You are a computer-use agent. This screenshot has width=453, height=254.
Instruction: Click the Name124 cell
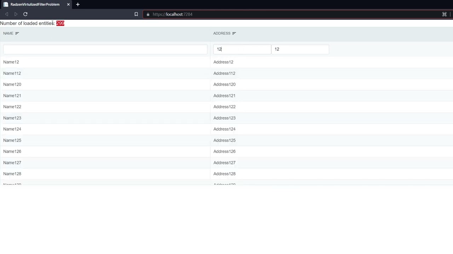pyautogui.click(x=105, y=129)
